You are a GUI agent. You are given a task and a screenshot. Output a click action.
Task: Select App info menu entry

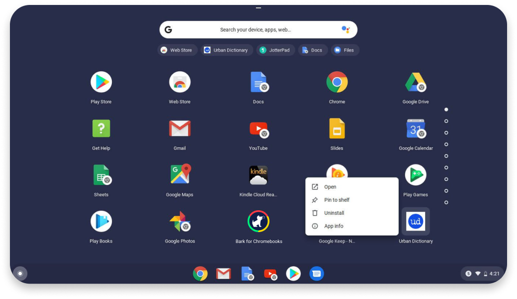pyautogui.click(x=334, y=226)
